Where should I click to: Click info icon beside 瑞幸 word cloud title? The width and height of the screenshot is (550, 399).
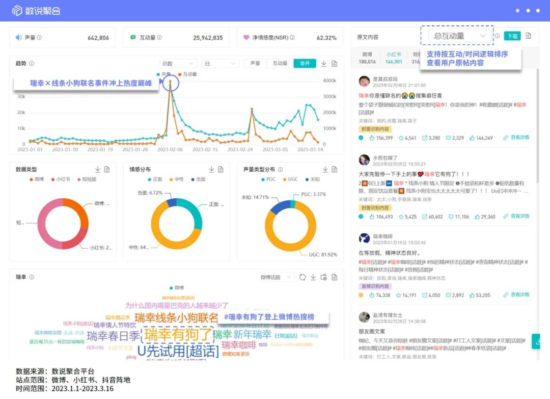pyautogui.click(x=32, y=277)
